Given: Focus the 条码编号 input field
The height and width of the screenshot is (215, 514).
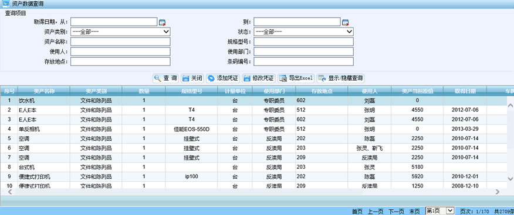Looking at the screenshot, I should click(x=303, y=61).
